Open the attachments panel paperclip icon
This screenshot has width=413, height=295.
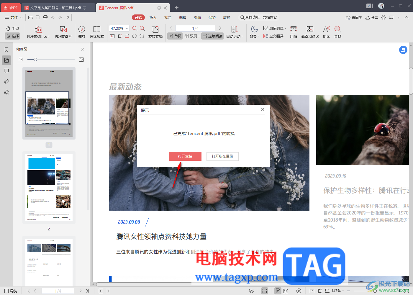(x=6, y=81)
